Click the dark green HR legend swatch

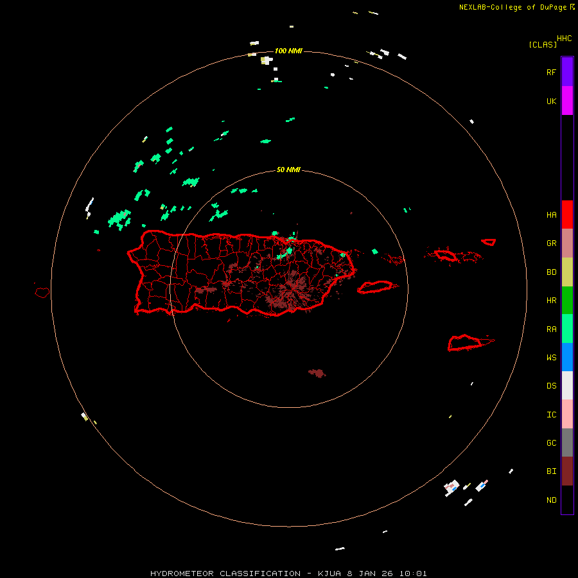click(567, 301)
